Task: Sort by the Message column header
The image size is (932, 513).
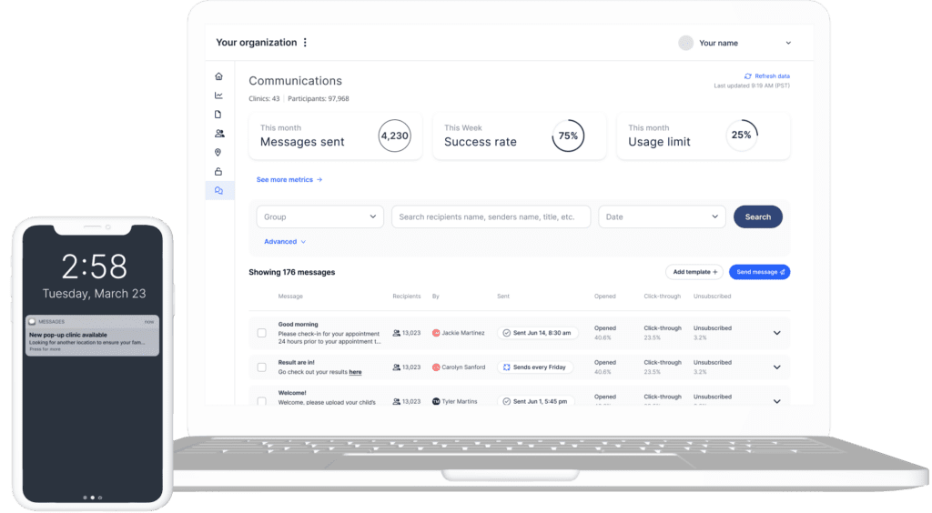Action: [x=290, y=297]
